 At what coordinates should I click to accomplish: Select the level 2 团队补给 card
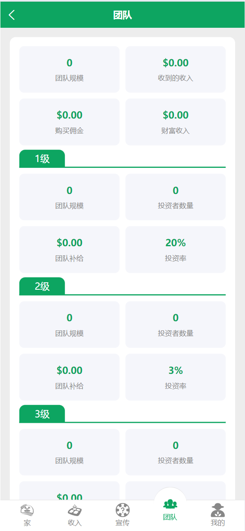pyautogui.click(x=70, y=377)
